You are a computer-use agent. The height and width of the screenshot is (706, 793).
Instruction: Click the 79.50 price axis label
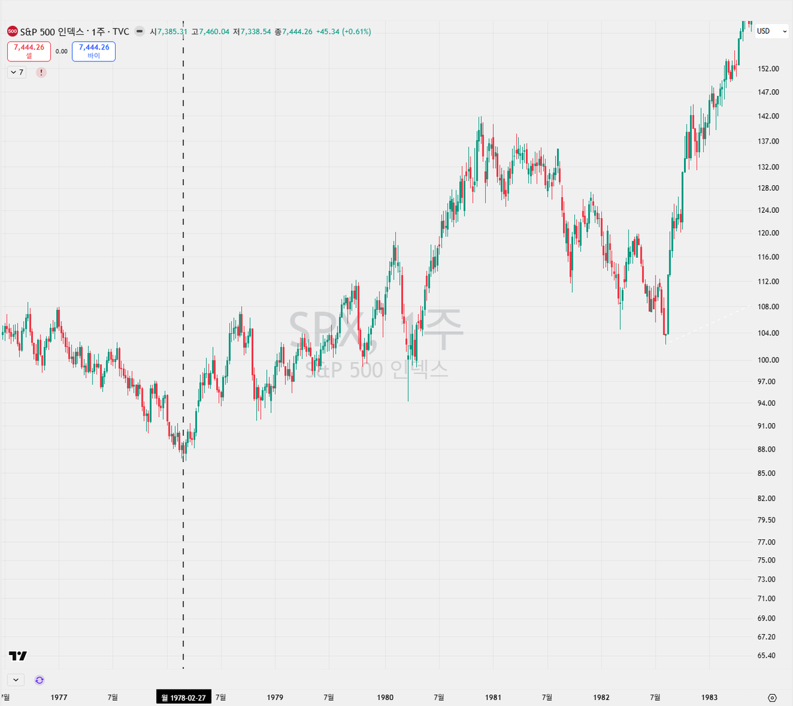tap(767, 520)
